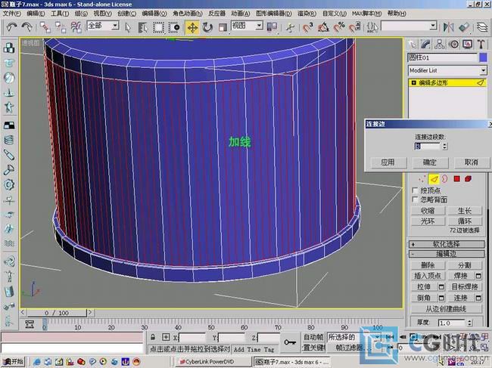
Task: Click the Redo arrow in the main toolbar
Action: pyautogui.click(x=27, y=27)
